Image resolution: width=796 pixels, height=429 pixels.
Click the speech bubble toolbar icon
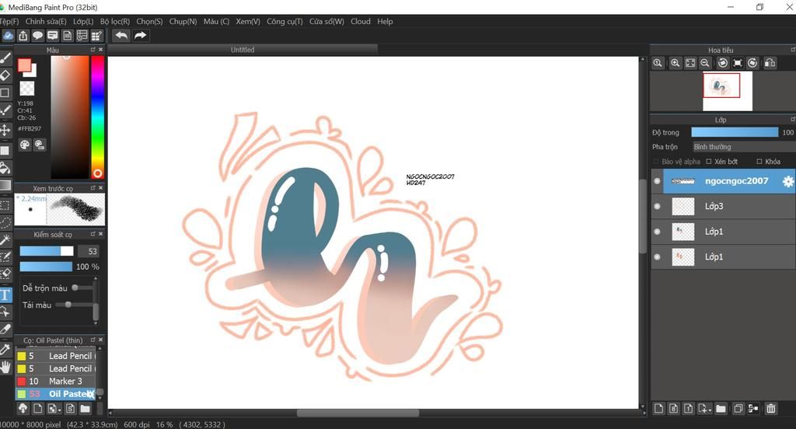(37, 36)
